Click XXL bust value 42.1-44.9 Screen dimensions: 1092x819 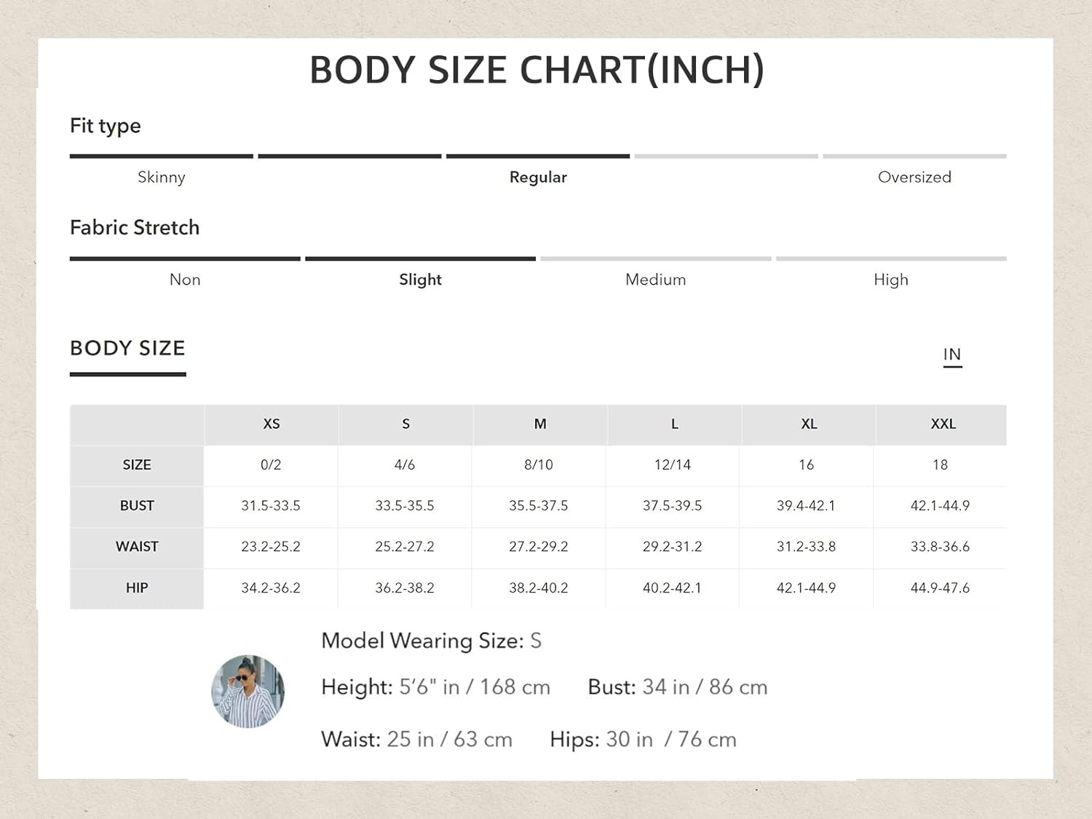coord(940,506)
